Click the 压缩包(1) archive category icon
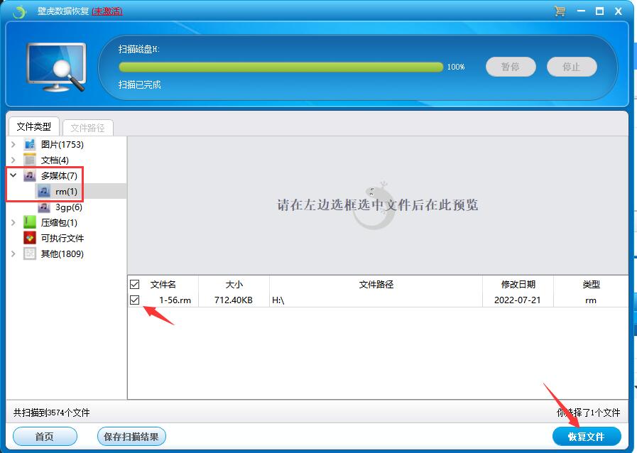 (x=30, y=223)
